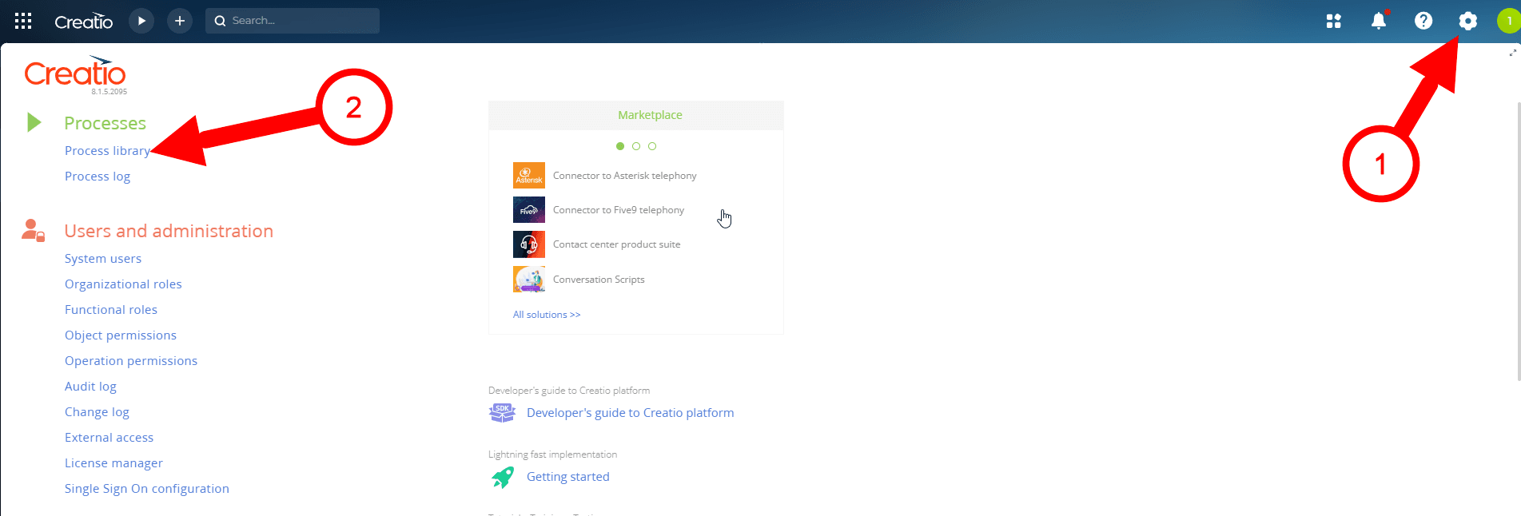Open the Change log
Image resolution: width=1521 pixels, height=516 pixels.
pos(97,412)
